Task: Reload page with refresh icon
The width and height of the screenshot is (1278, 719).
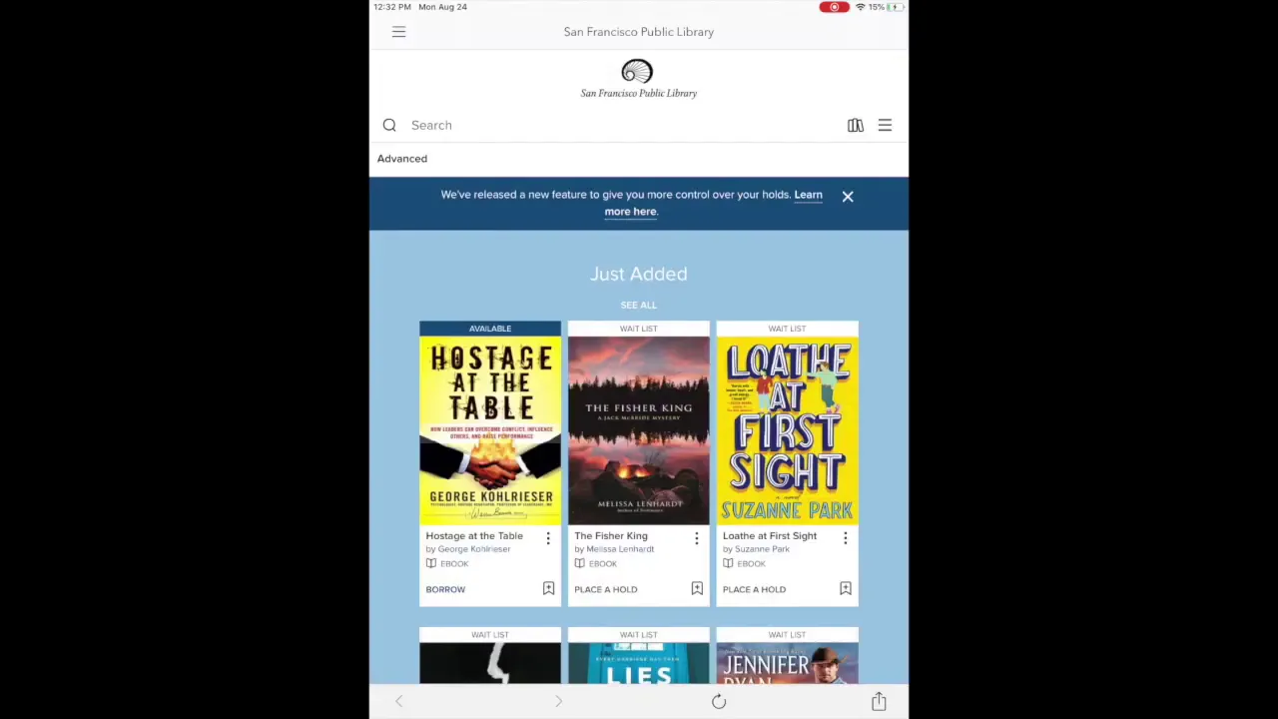Action: (x=719, y=702)
